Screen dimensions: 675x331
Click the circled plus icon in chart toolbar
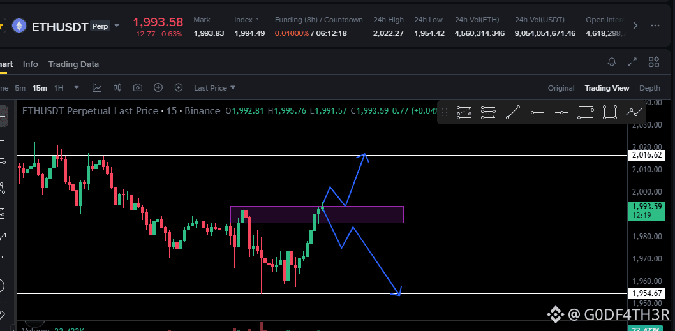tap(158, 88)
